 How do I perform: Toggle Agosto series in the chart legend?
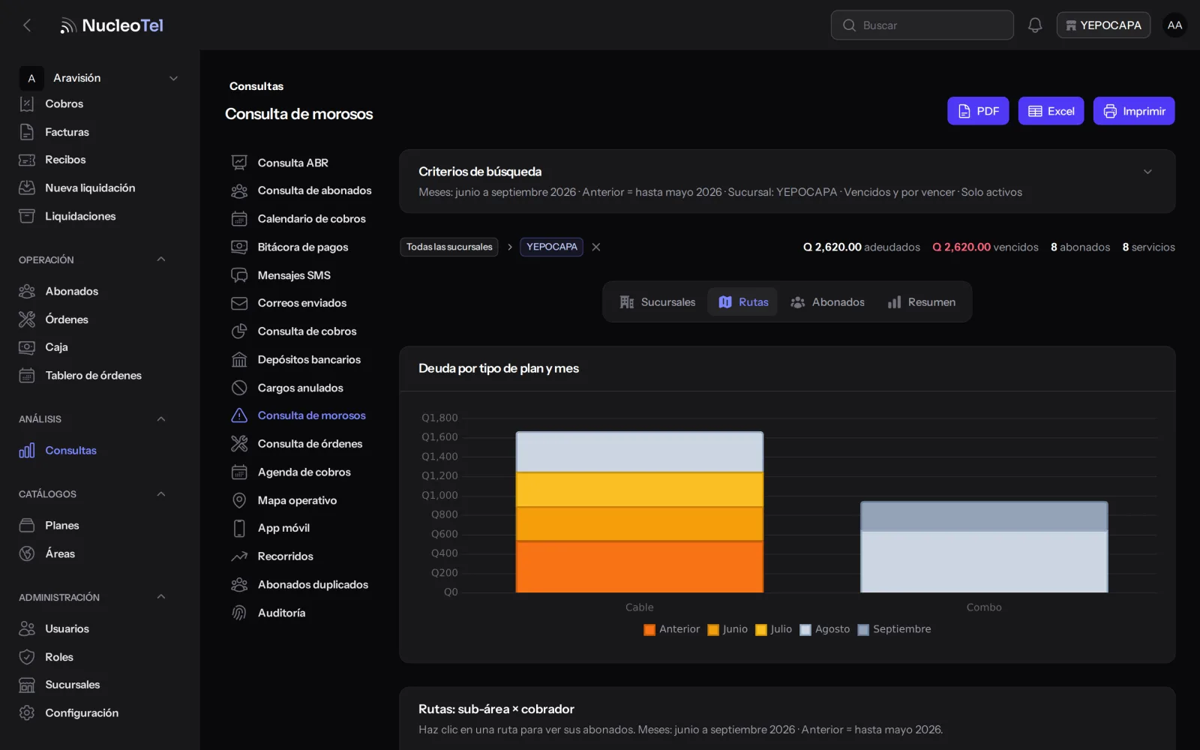(825, 629)
